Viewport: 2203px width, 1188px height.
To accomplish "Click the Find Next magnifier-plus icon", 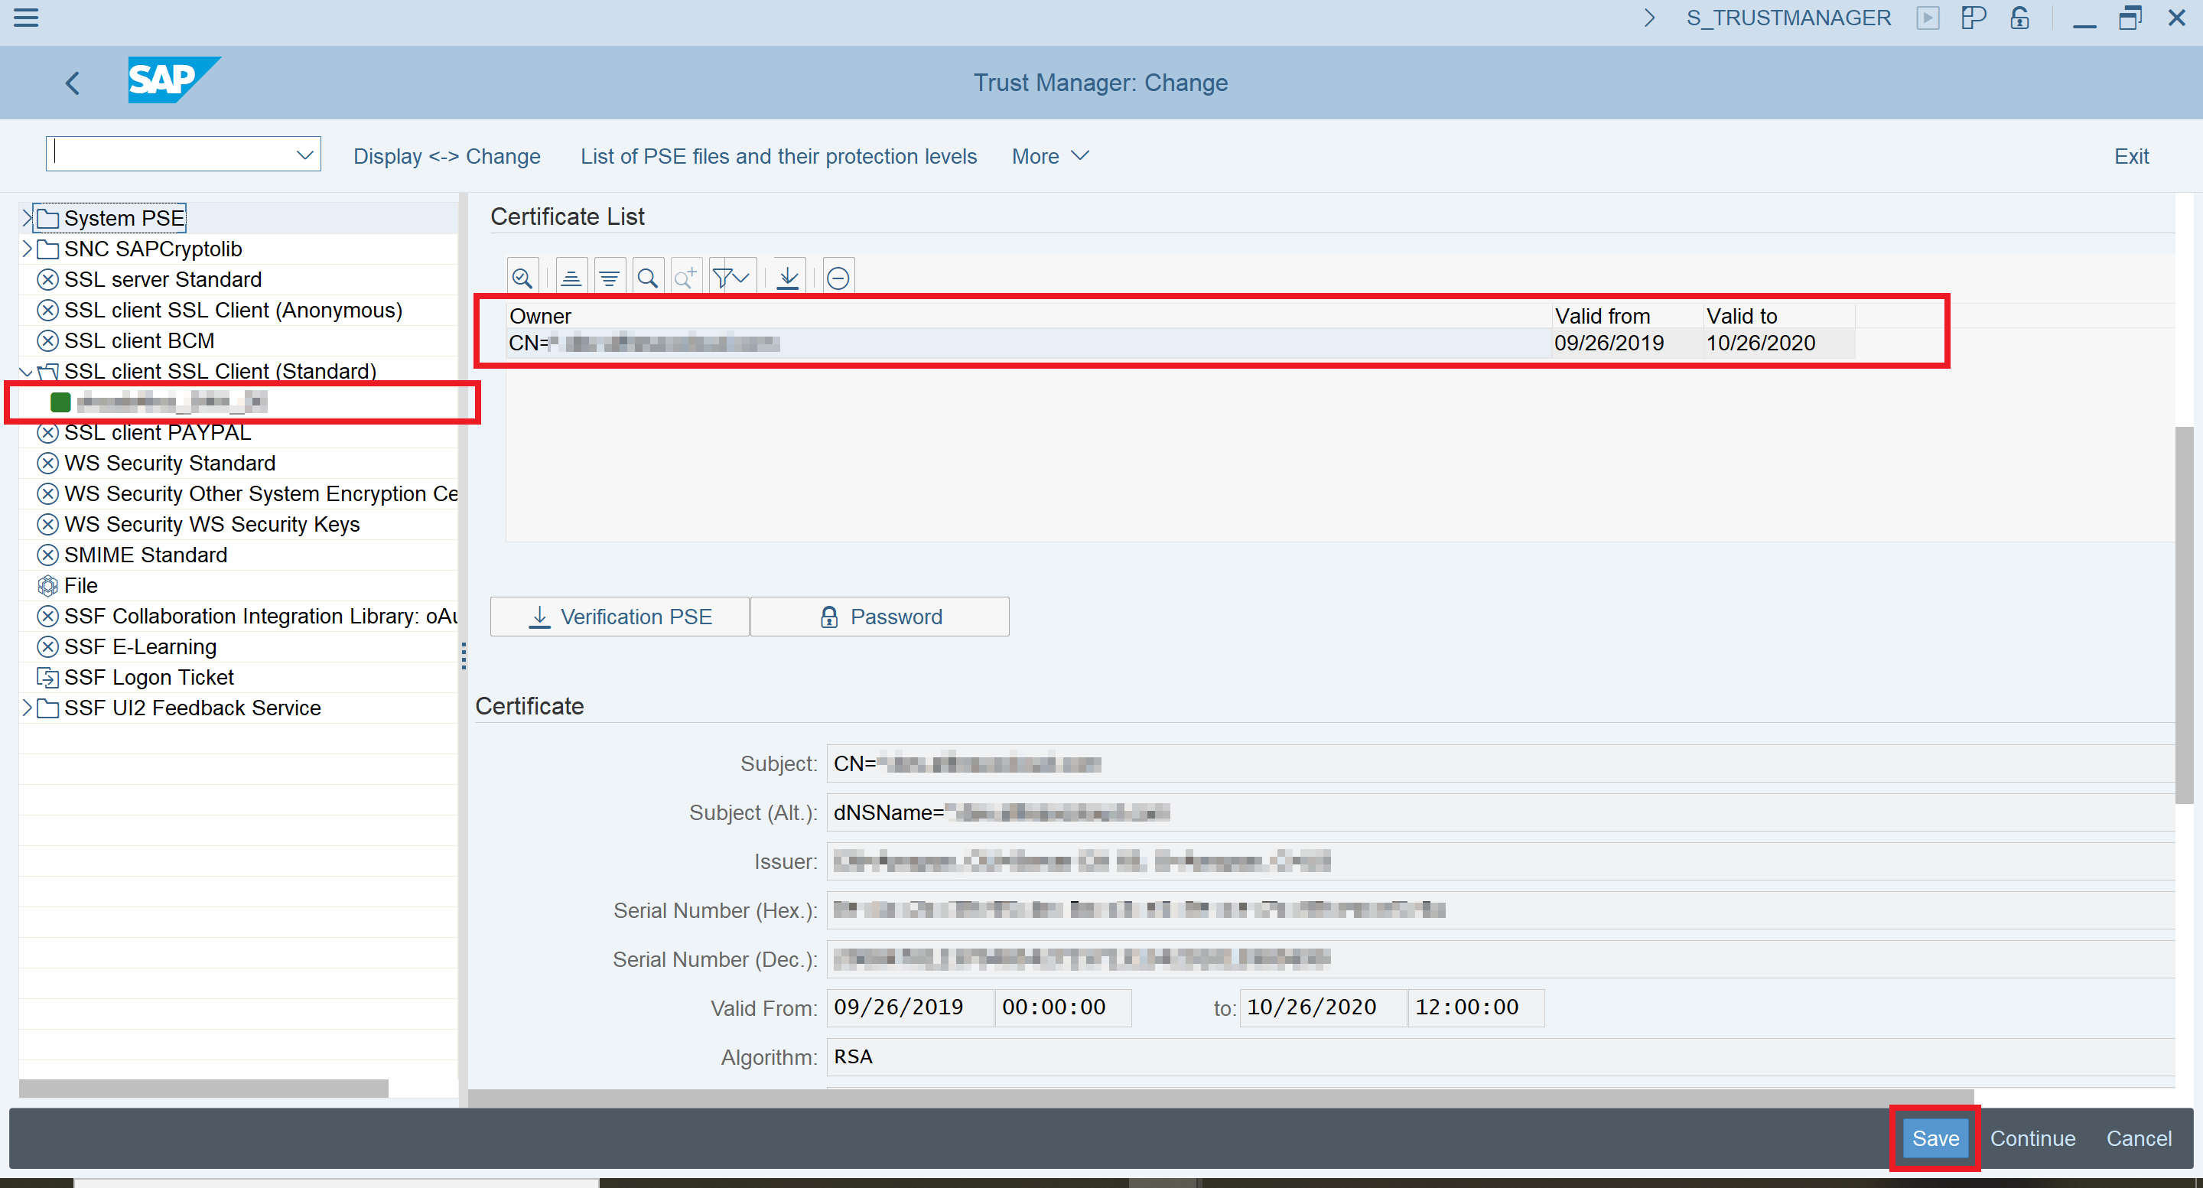I will point(685,275).
